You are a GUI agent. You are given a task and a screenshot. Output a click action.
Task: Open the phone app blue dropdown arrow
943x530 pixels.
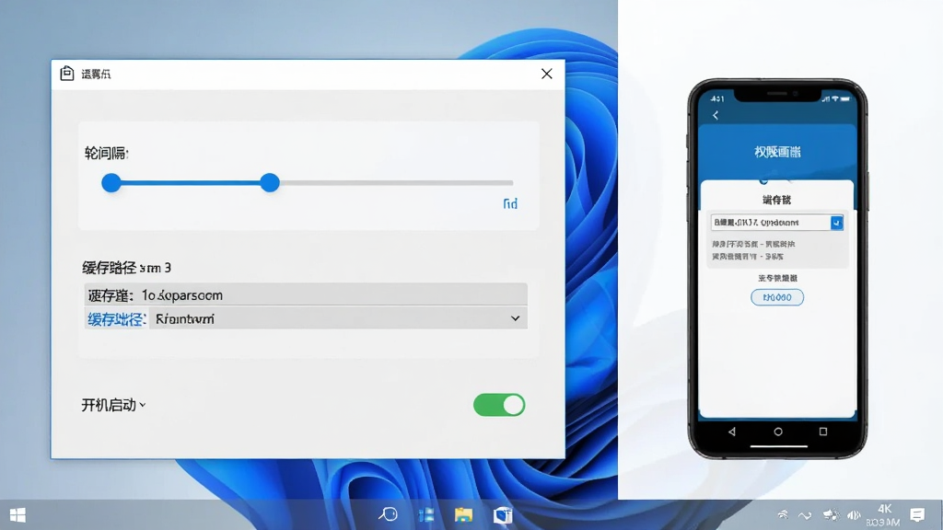836,223
